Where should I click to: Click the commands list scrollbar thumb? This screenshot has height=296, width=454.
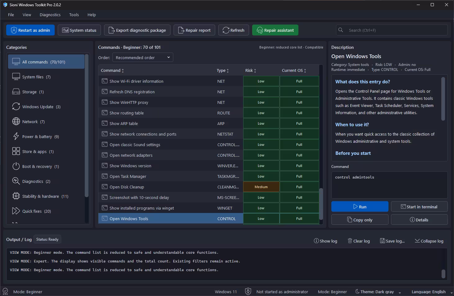click(321, 203)
